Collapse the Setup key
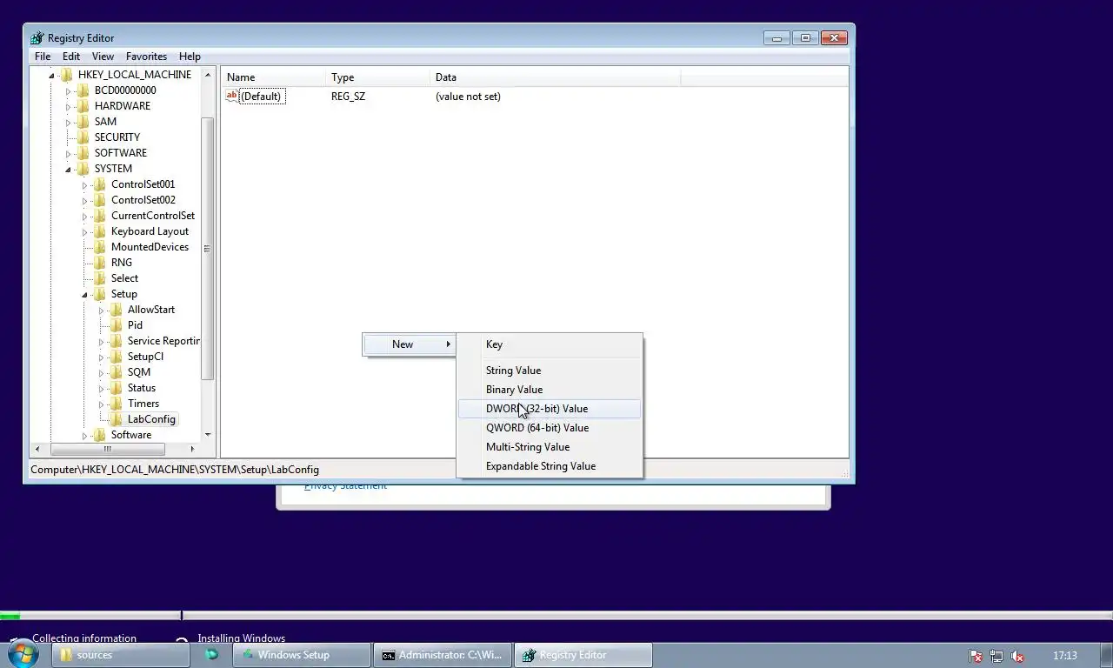 (x=84, y=294)
